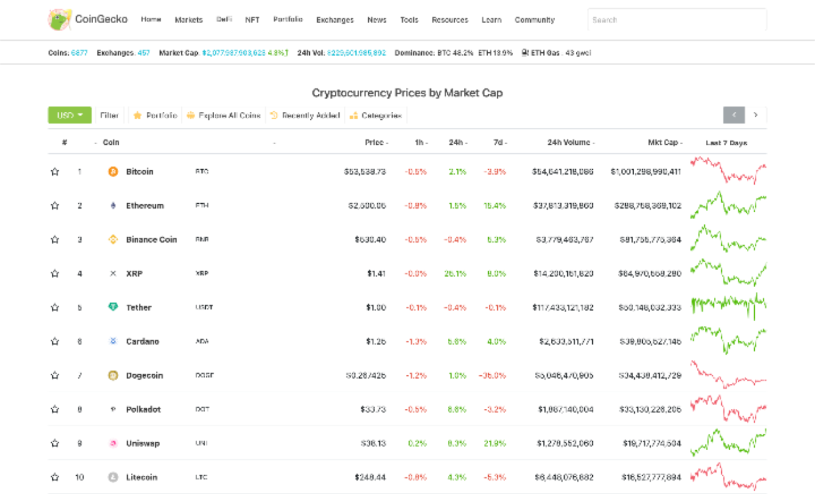The height and width of the screenshot is (494, 815).
Task: Click into the Search input field
Action: (677, 19)
